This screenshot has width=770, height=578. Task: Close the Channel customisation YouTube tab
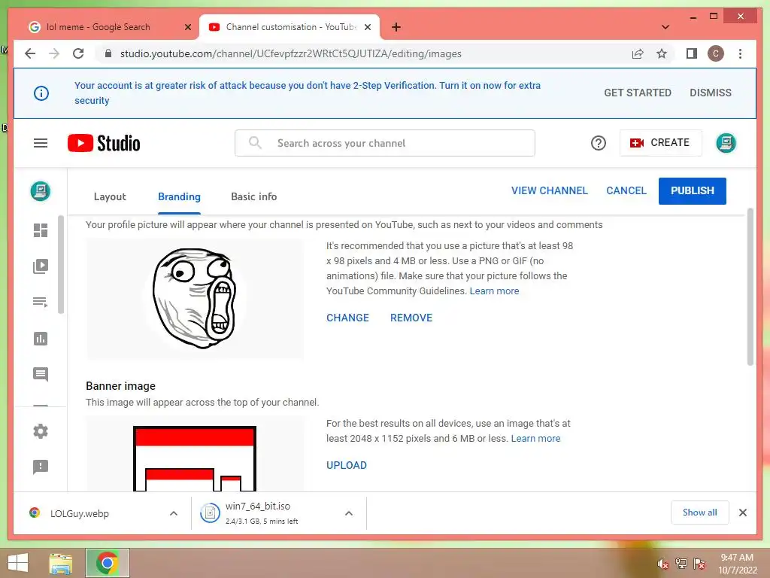[367, 27]
